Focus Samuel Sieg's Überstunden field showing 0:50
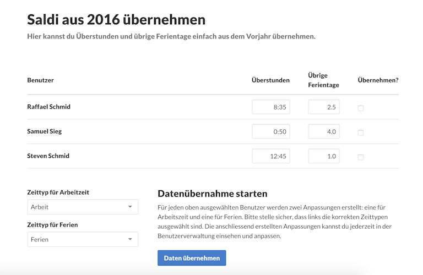Image resolution: width=423 pixels, height=275 pixels. [x=271, y=132]
